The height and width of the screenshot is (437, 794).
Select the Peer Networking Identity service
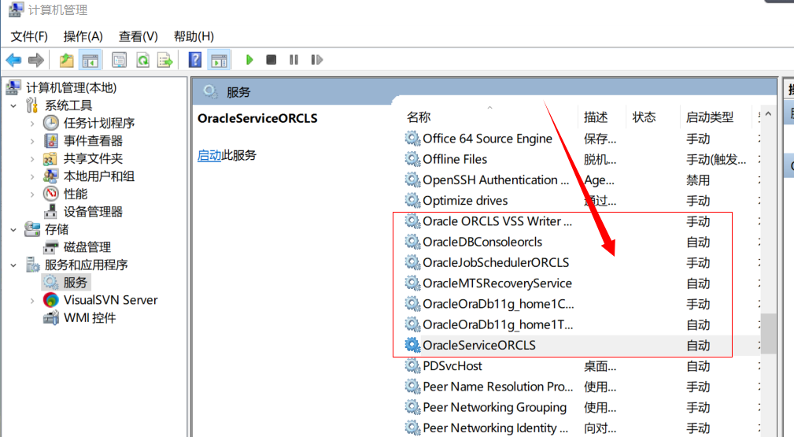[495, 428]
